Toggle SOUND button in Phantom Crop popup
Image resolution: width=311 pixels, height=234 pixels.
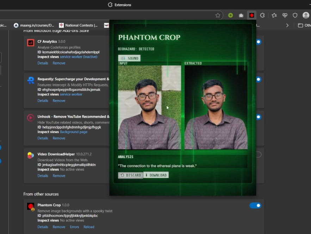(129, 58)
